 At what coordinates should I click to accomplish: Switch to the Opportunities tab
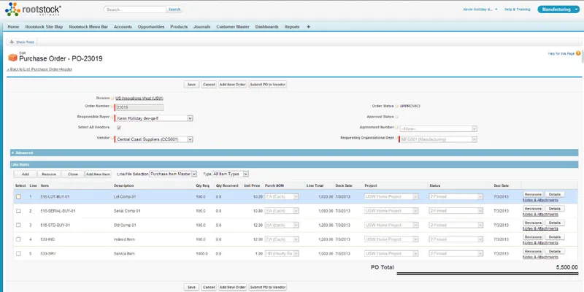(151, 27)
